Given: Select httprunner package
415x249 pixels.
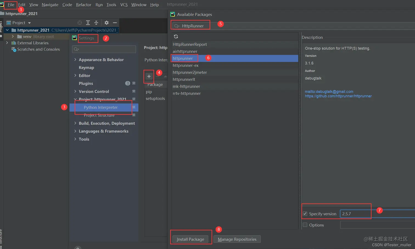Looking at the screenshot, I should (235, 58).
